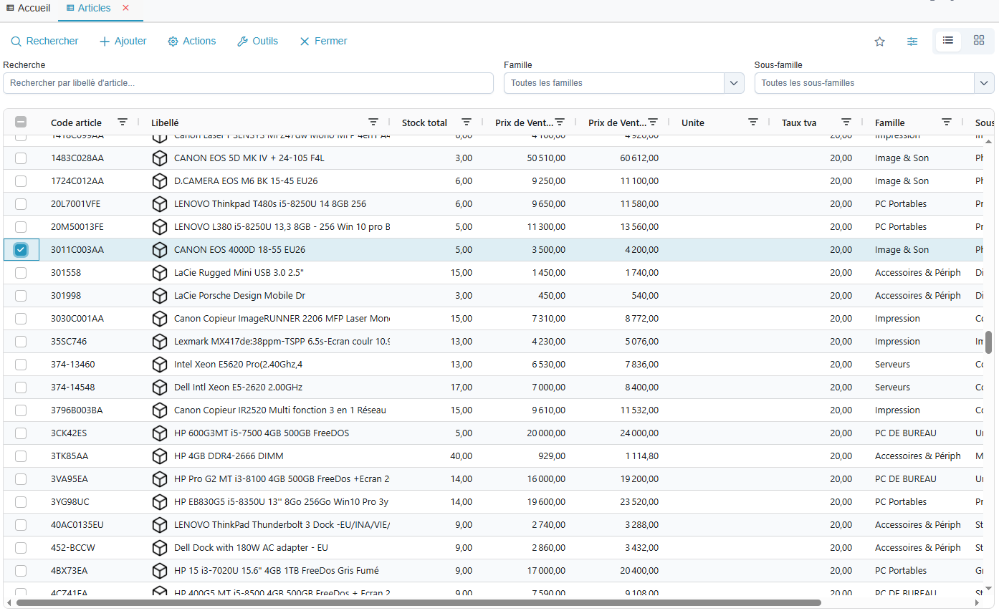Click the Rechercher button

[44, 42]
